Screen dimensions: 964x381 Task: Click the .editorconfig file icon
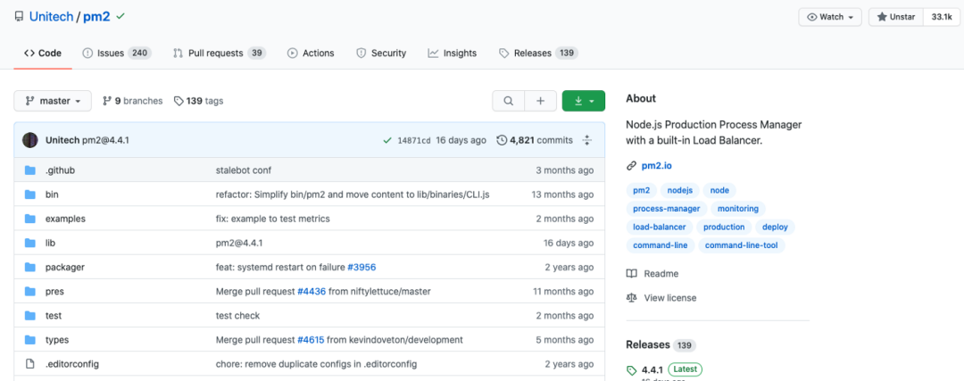click(29, 364)
